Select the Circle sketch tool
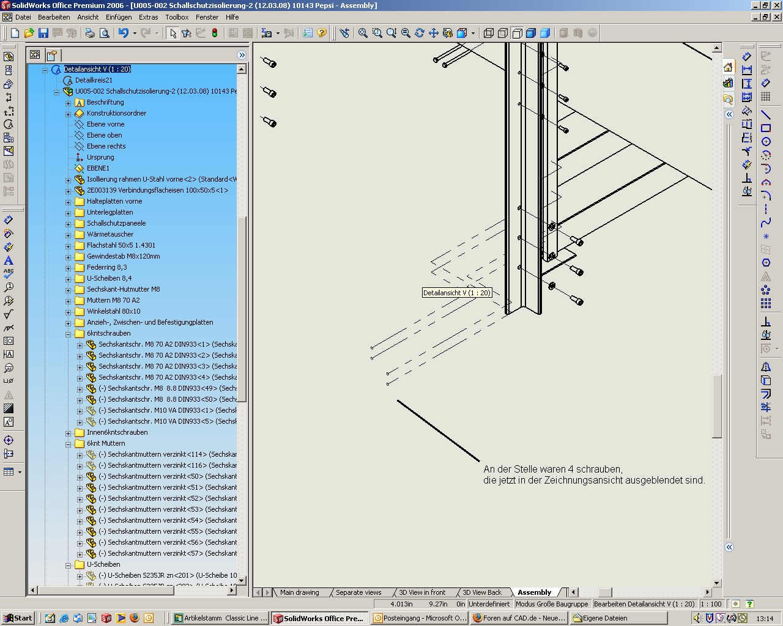This screenshot has width=783, height=626. [x=765, y=141]
